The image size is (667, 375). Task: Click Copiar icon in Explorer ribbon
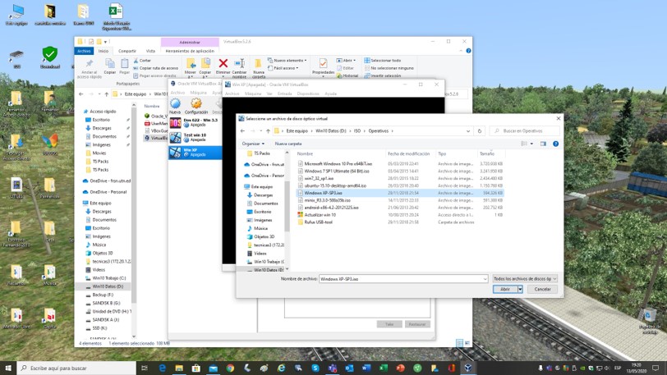tap(110, 66)
